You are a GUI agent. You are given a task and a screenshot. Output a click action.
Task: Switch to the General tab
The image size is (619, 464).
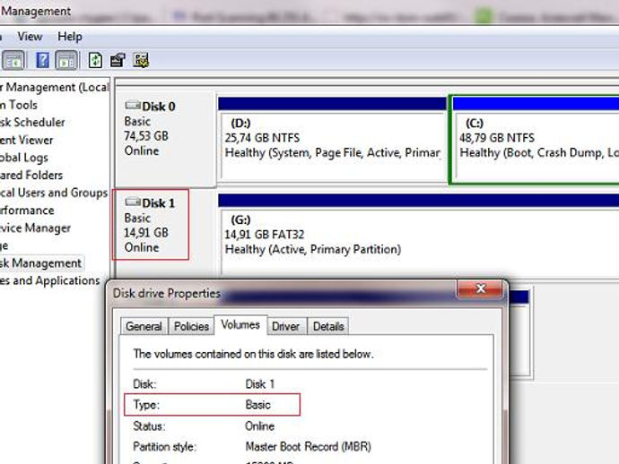coord(144,326)
